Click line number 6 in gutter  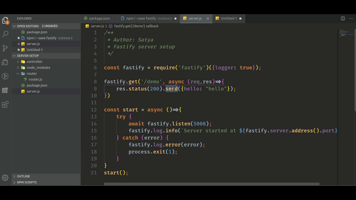(x=95, y=68)
